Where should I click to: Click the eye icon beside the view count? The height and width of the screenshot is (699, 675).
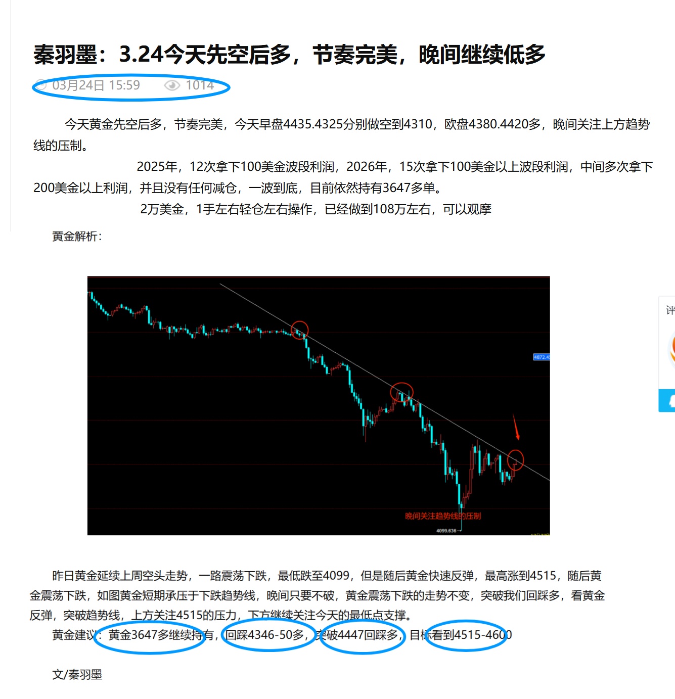coord(172,85)
